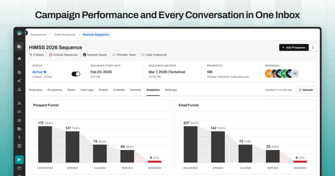Open the sequence Settings tab
The width and height of the screenshot is (335, 176).
tap(171, 90)
